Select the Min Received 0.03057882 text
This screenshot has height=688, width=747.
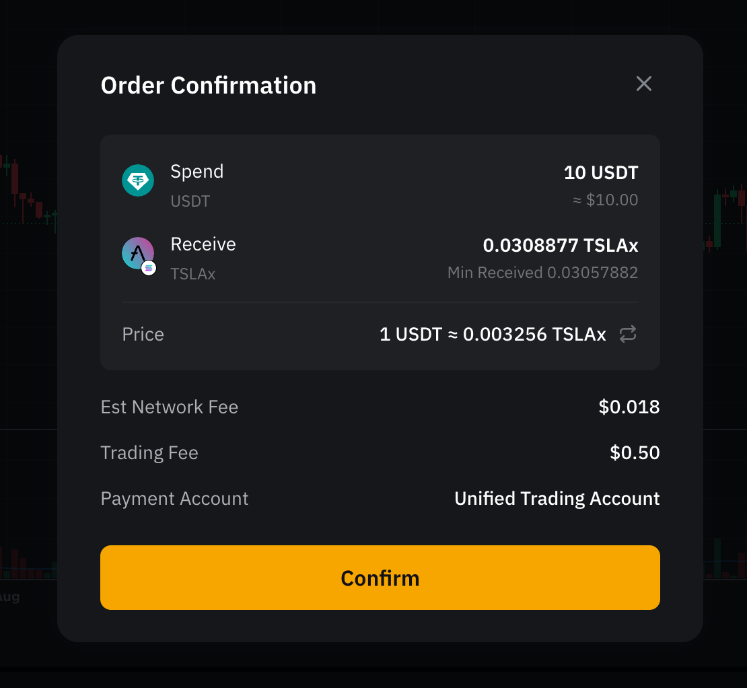point(542,273)
